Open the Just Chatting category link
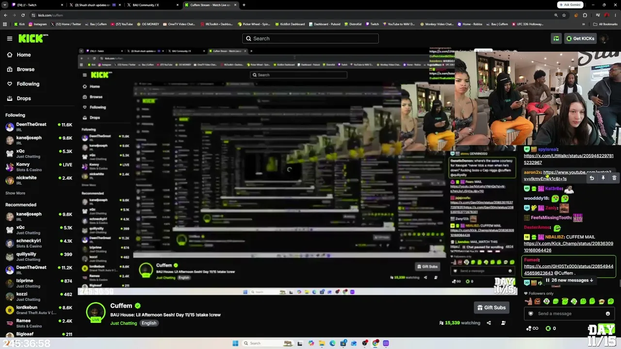621x349 pixels. (124, 323)
